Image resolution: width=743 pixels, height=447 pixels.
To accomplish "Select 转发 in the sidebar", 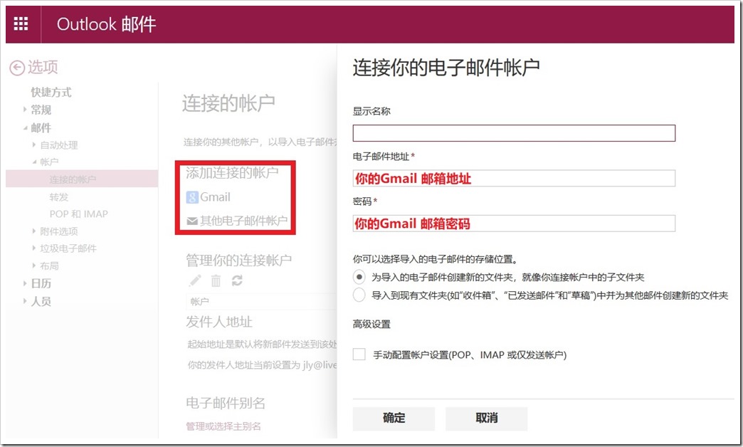I will 59,196.
